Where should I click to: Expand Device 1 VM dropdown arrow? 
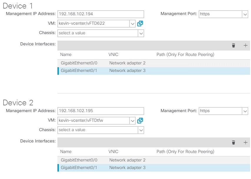click(x=132, y=24)
